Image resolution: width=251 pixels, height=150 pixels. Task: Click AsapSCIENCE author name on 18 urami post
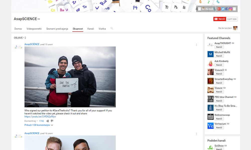[32, 133]
